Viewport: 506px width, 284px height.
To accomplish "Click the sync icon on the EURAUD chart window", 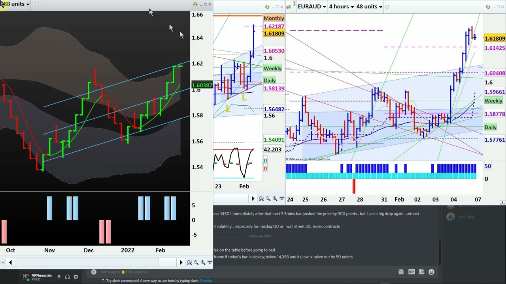I will (488, 7).
